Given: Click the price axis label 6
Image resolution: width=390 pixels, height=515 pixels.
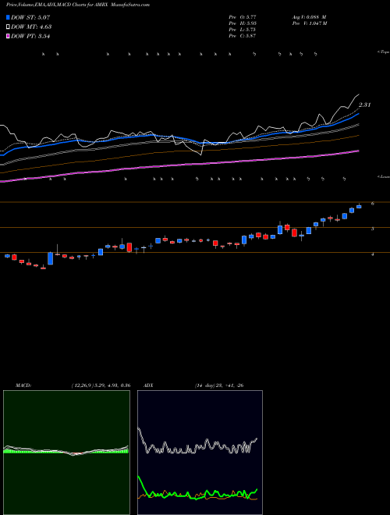Looking at the screenshot, I should pyautogui.click(x=373, y=204).
